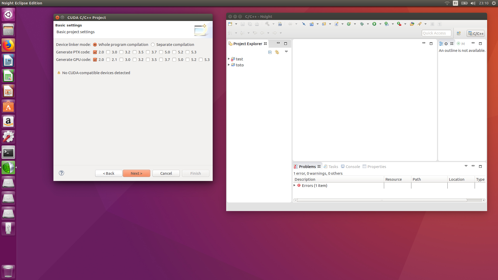Enable PTX code 3.5 checkbox
The width and height of the screenshot is (498, 280).
[135, 52]
